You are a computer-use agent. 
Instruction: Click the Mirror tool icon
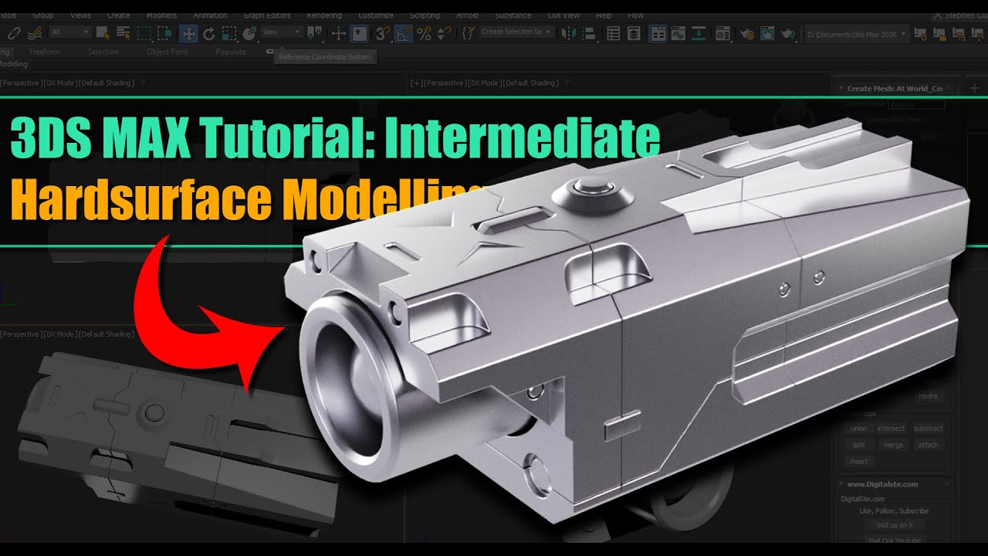(570, 33)
